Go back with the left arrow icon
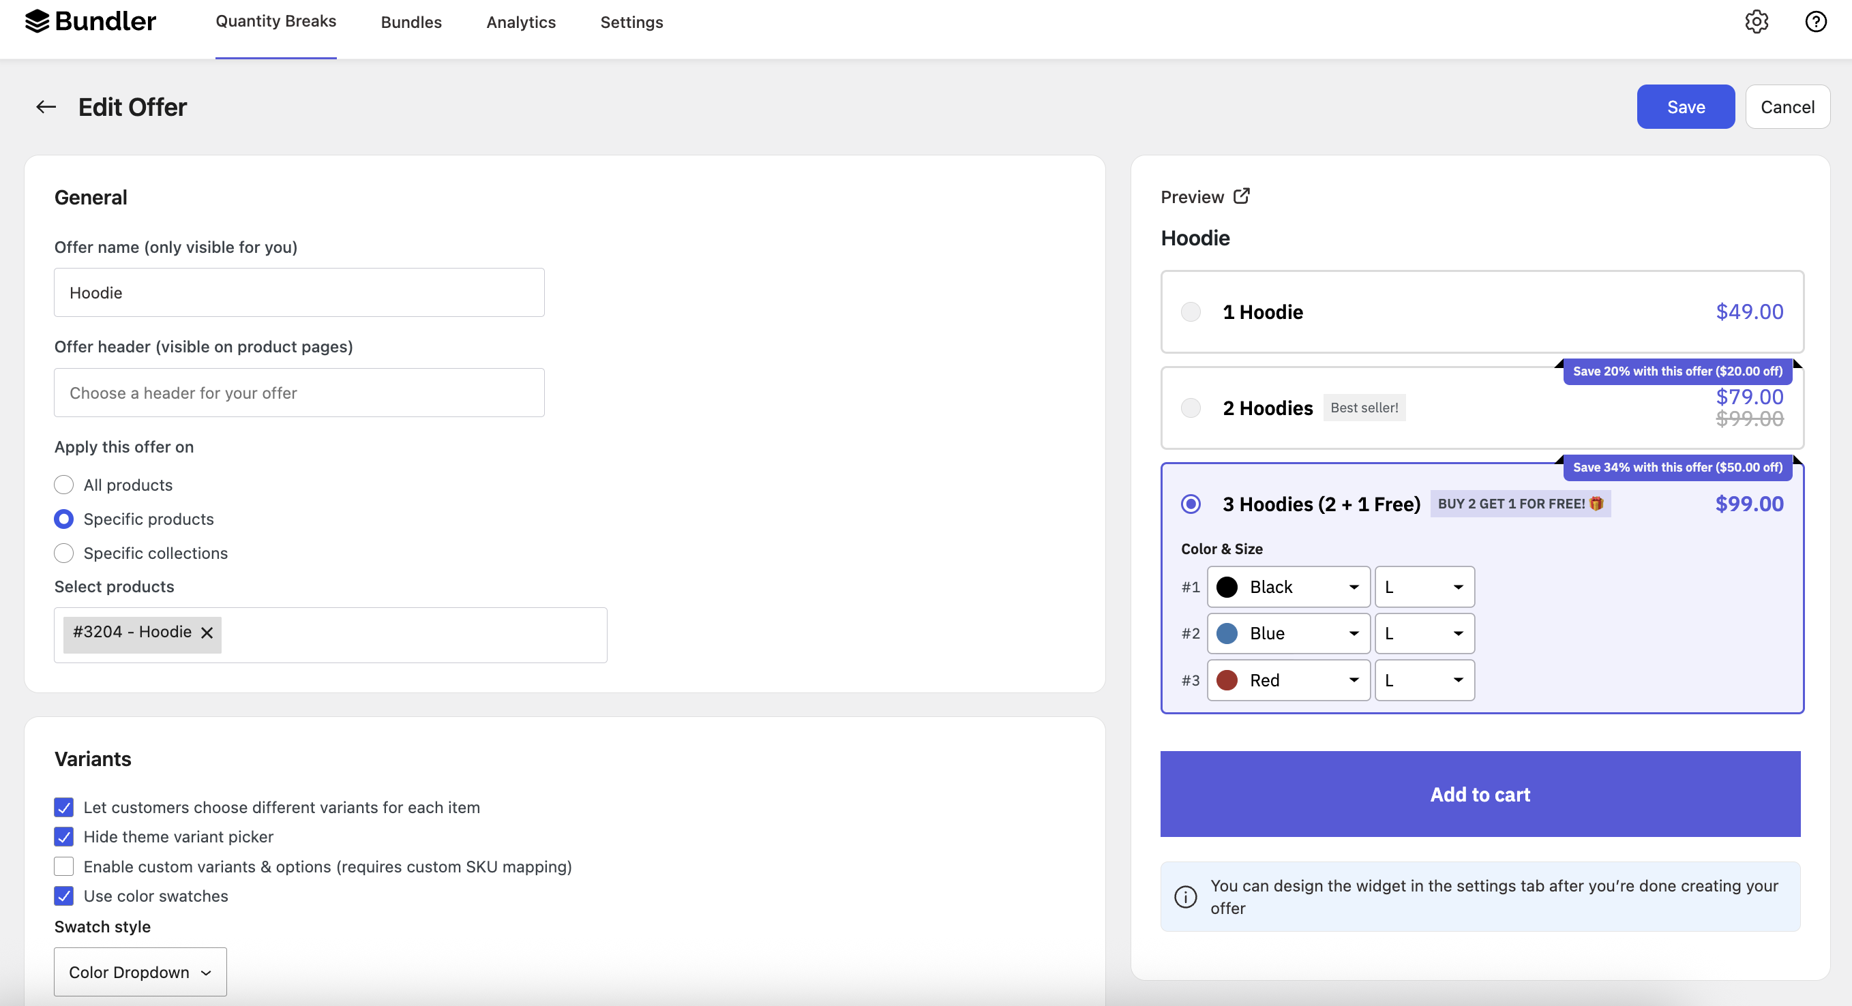 coord(46,107)
